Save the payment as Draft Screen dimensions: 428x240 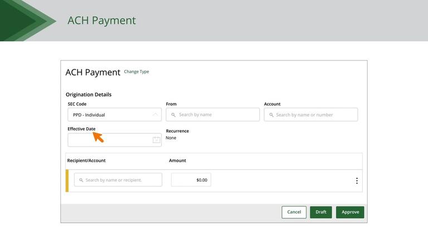321,212
